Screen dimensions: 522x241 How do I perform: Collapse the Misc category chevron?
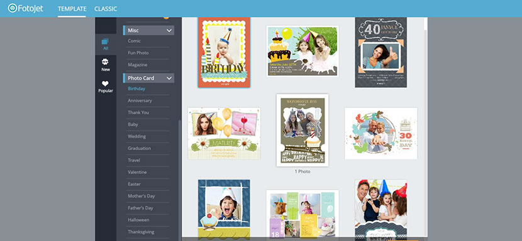point(169,31)
